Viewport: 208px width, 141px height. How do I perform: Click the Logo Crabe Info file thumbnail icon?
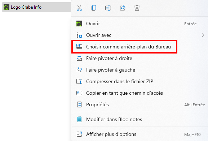[x=6, y=7]
